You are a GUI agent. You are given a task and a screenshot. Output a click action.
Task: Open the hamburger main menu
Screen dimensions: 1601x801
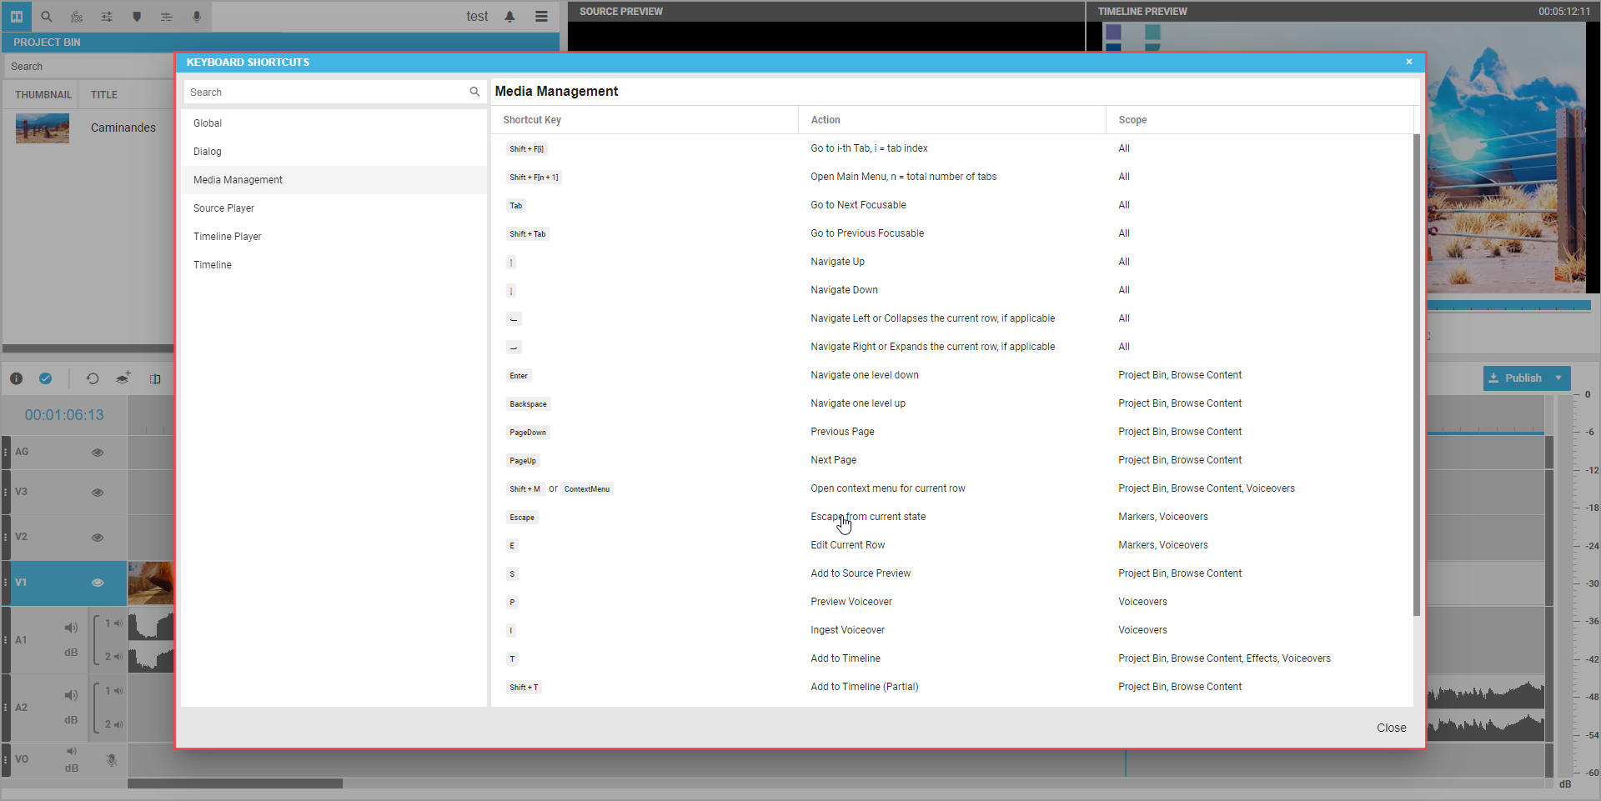click(x=541, y=17)
